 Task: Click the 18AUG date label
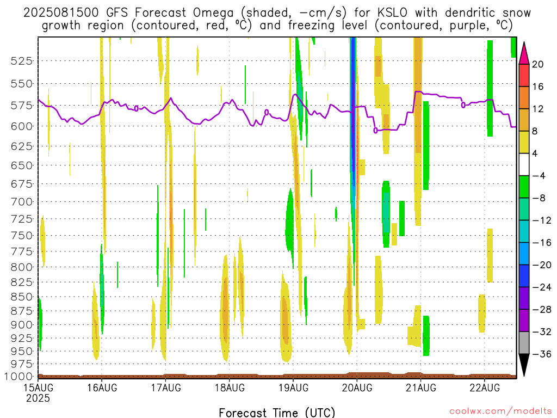point(230,388)
